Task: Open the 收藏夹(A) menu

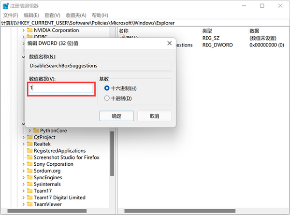Action: coord(76,15)
